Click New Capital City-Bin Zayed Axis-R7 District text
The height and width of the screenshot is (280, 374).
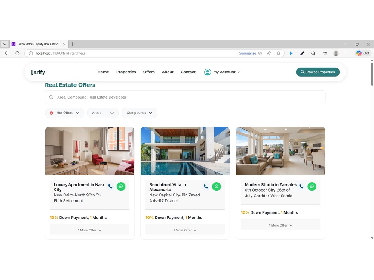tap(175, 198)
